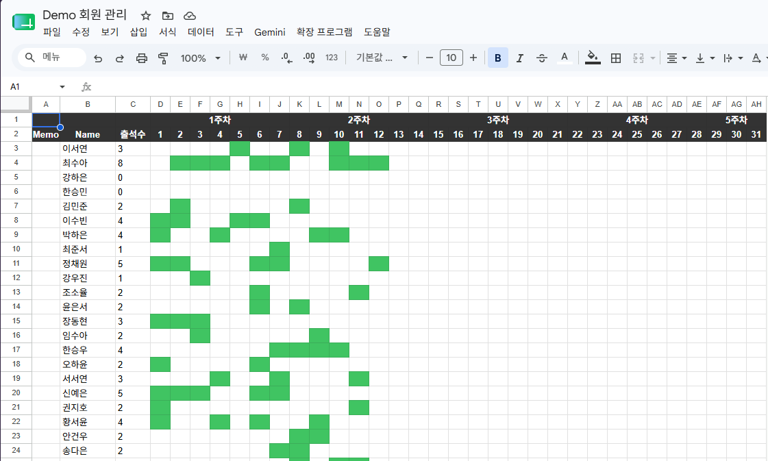This screenshot has height=461, width=768.
Task: Open the text color picker
Action: [x=565, y=58]
